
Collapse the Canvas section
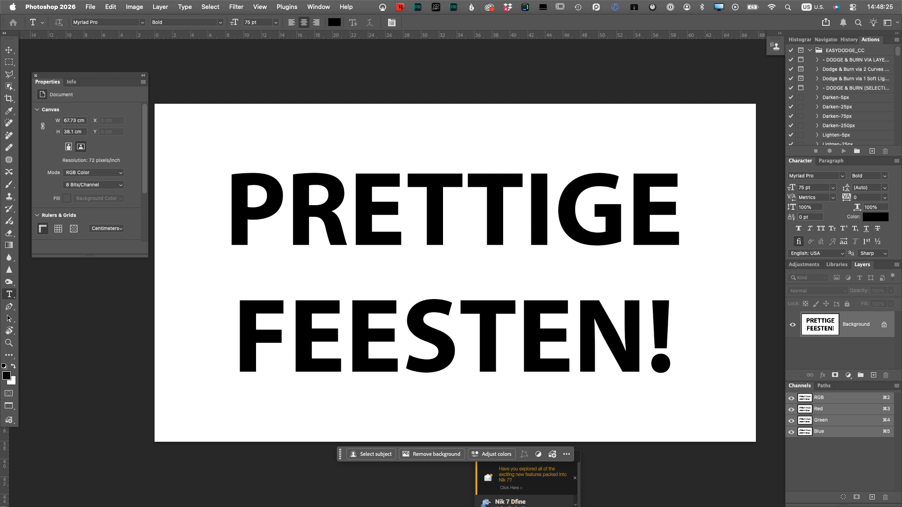37,109
